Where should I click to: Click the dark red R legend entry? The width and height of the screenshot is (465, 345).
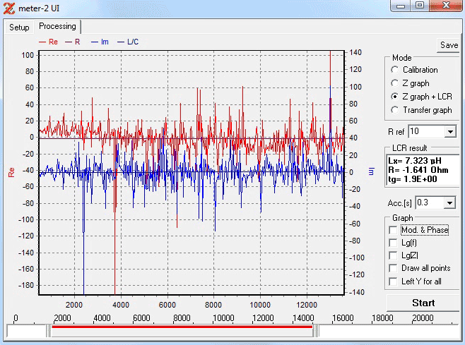pyautogui.click(x=73, y=42)
